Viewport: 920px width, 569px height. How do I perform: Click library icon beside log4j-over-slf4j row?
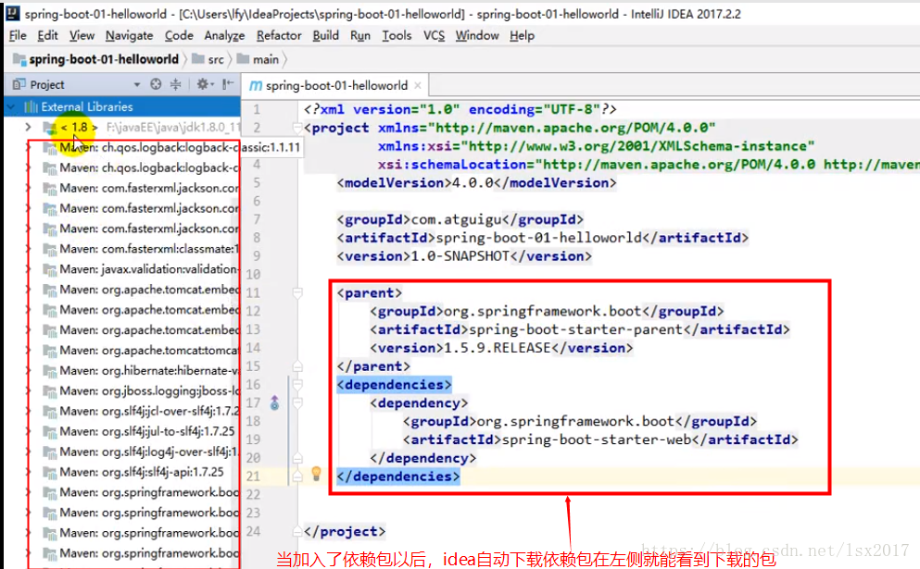[50, 451]
